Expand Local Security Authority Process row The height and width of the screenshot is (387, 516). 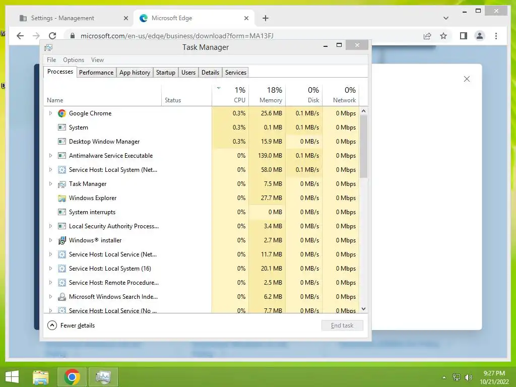[x=50, y=226]
